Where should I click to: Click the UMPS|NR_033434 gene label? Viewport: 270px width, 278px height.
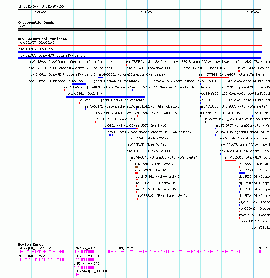pyautogui.click(x=86, y=256)
